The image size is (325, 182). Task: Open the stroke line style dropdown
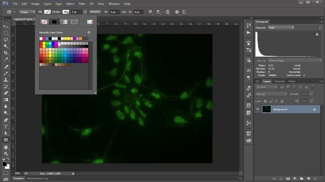tap(95, 12)
